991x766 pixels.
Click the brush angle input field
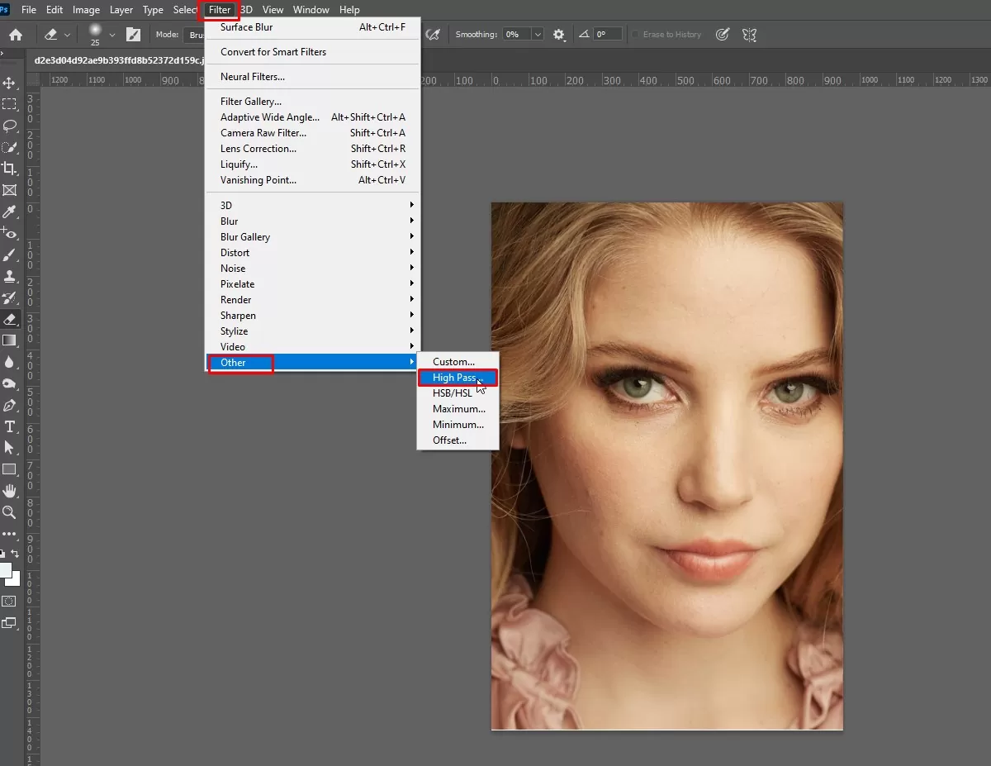coord(607,35)
